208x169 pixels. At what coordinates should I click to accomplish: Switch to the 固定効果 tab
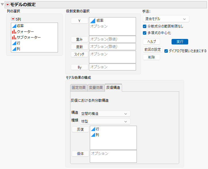click(79, 88)
